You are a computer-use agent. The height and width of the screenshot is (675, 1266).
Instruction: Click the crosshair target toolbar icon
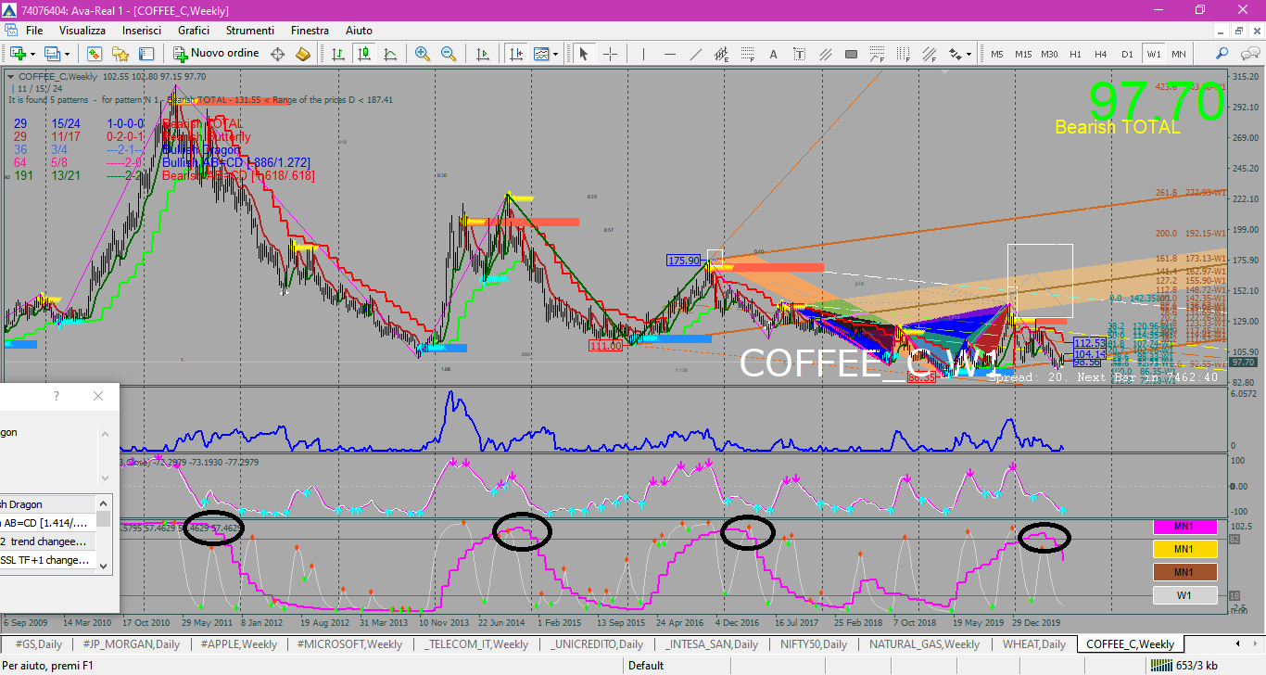click(x=277, y=54)
